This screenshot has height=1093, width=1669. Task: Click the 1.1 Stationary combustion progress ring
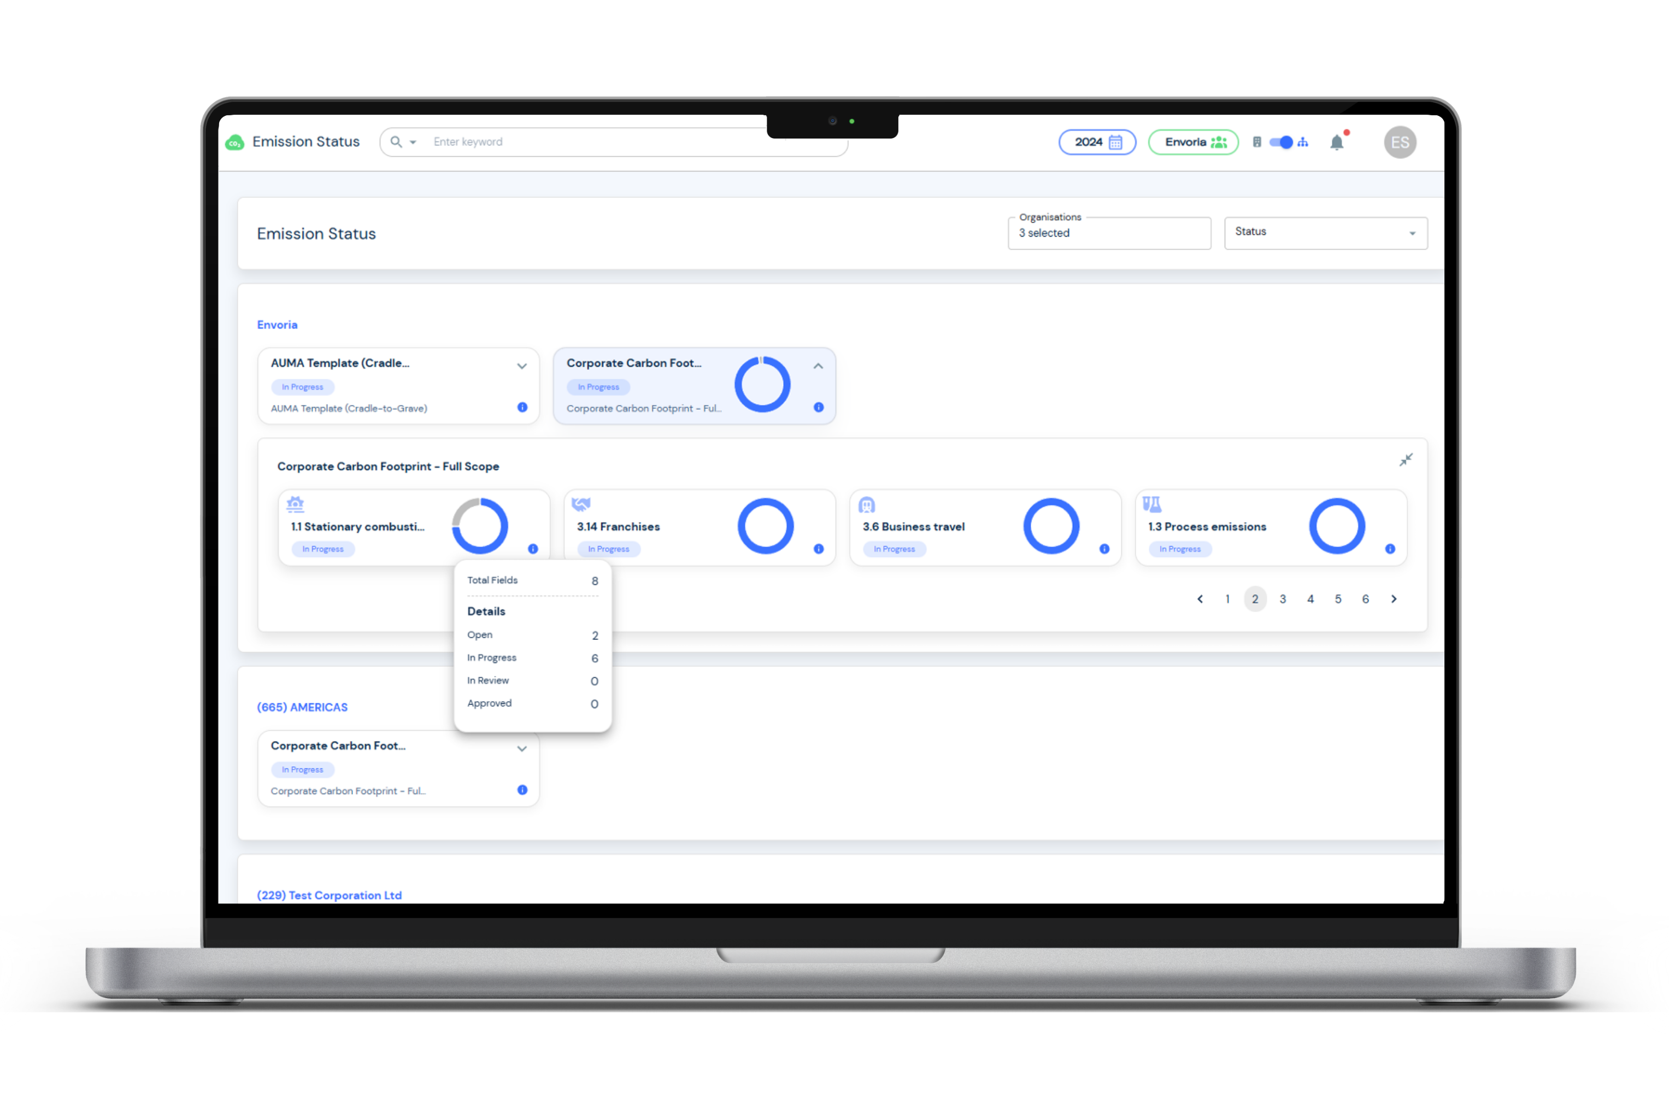480,526
